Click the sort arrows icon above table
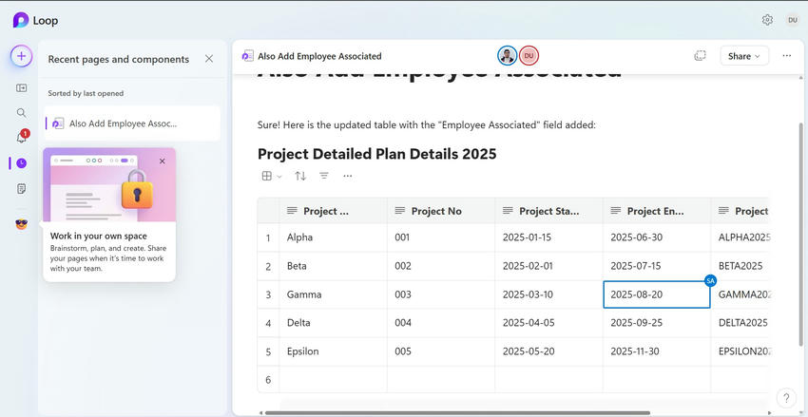The height and width of the screenshot is (417, 808). tap(300, 176)
